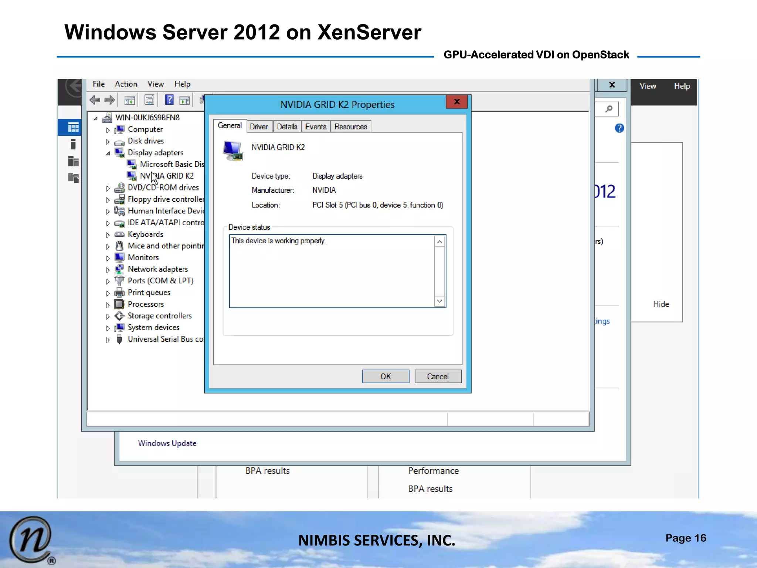
Task: Switch to the Resources tab
Action: 351,126
